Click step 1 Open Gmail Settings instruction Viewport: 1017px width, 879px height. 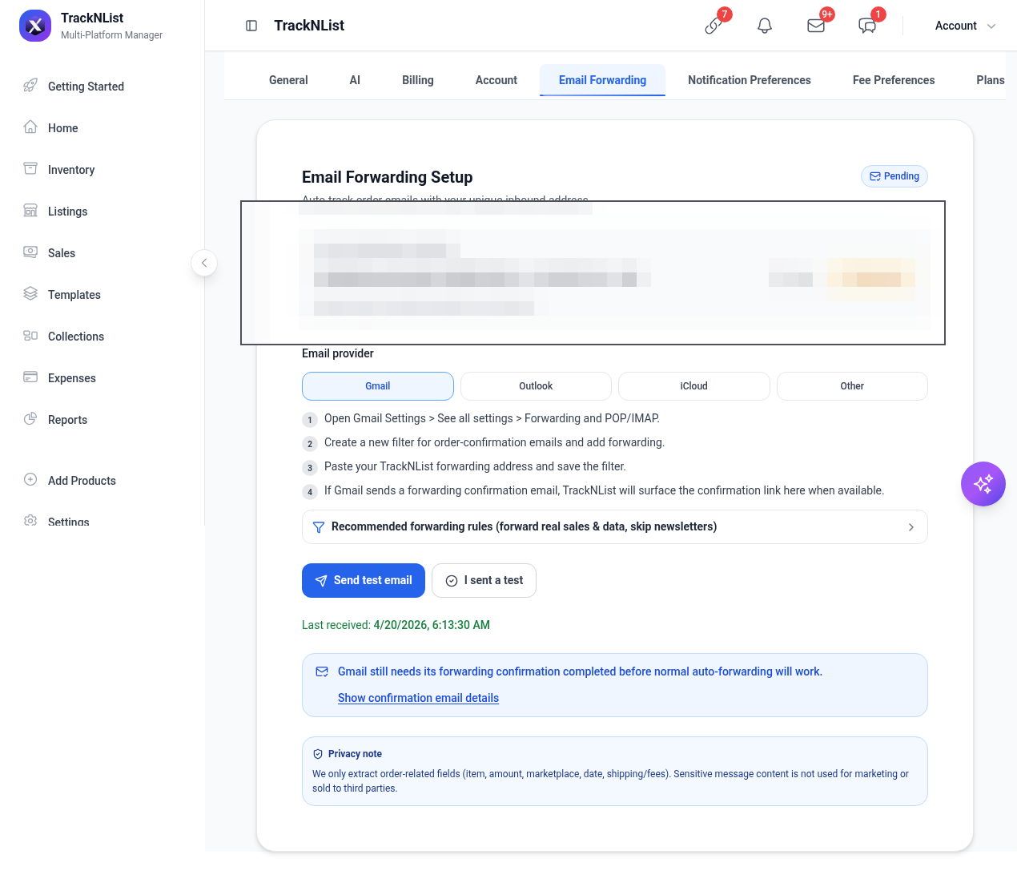click(x=492, y=418)
